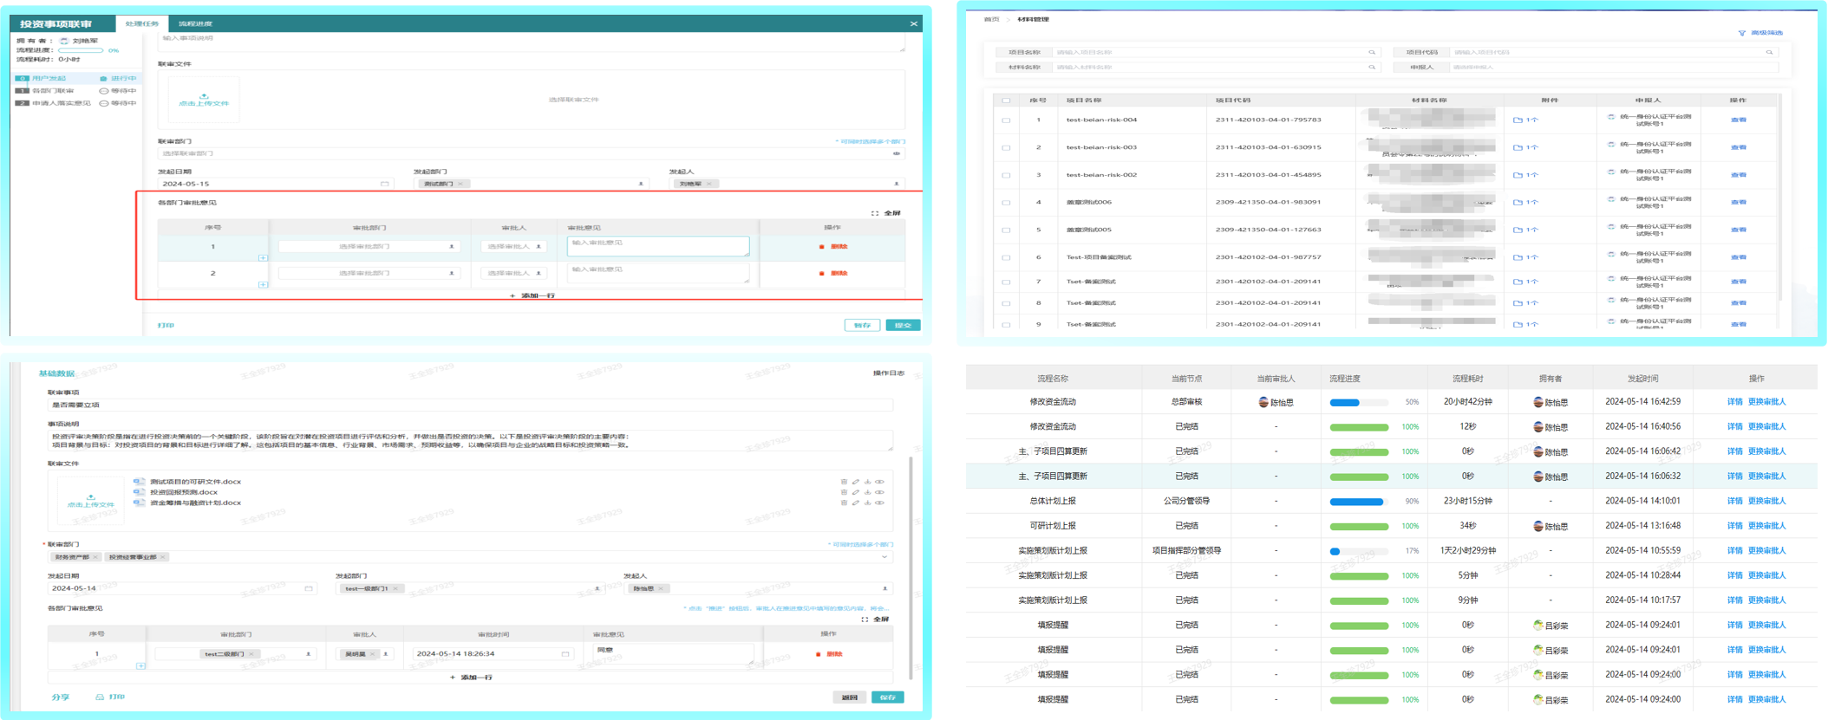
Task: Check the row for test-beian-risk-003
Action: coord(1006,148)
